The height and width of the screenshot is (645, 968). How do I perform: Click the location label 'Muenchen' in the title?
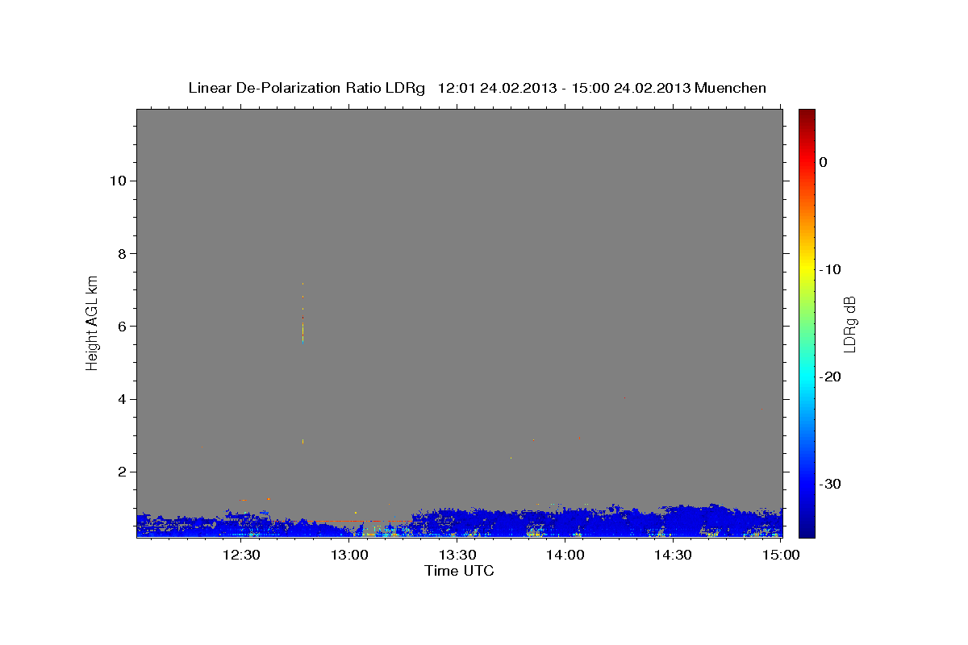click(731, 88)
